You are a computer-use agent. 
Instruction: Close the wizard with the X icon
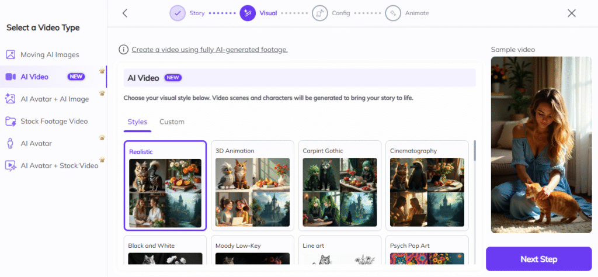[x=571, y=13]
